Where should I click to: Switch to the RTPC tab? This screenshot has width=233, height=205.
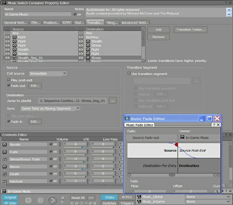click(67, 23)
